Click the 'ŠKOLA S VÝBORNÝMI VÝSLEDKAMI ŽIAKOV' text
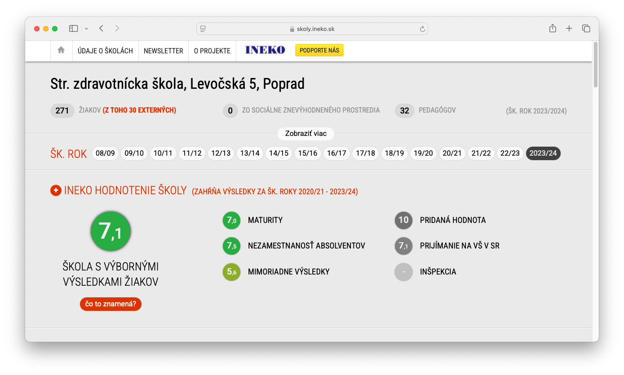 coord(111,274)
